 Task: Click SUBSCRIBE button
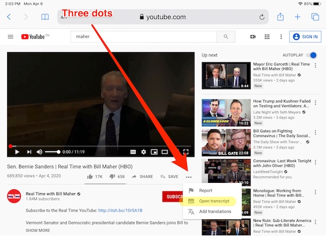173,196
